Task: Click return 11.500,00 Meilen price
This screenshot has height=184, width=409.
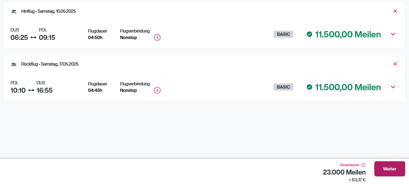Action: tap(348, 87)
